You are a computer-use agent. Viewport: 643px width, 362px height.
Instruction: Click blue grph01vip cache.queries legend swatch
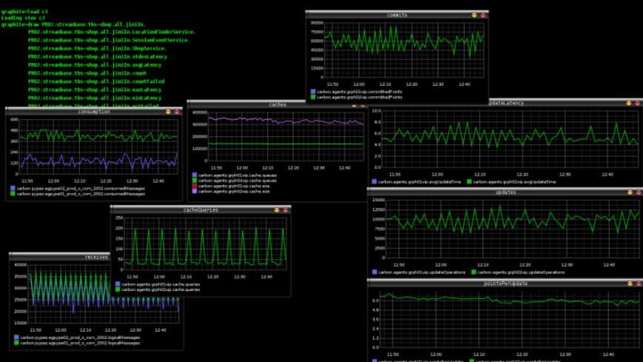click(x=118, y=284)
